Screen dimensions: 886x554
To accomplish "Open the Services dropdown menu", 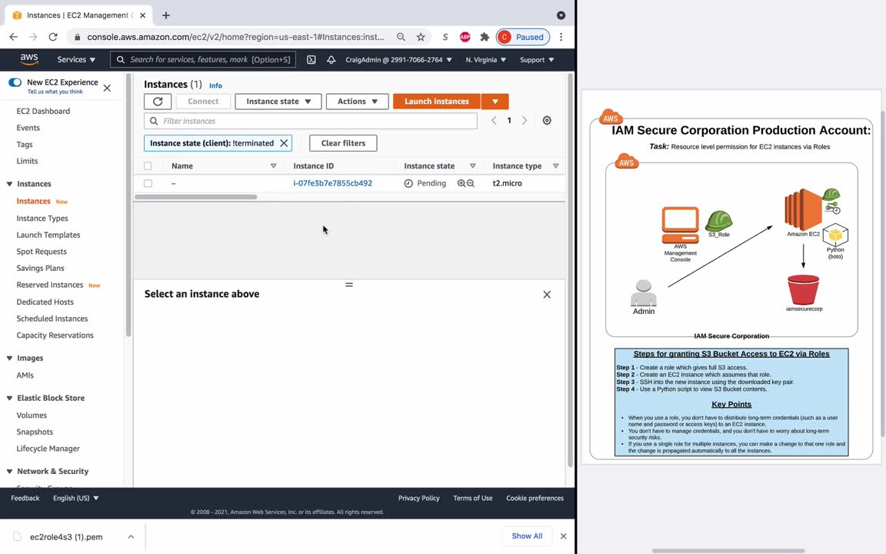I will [76, 59].
